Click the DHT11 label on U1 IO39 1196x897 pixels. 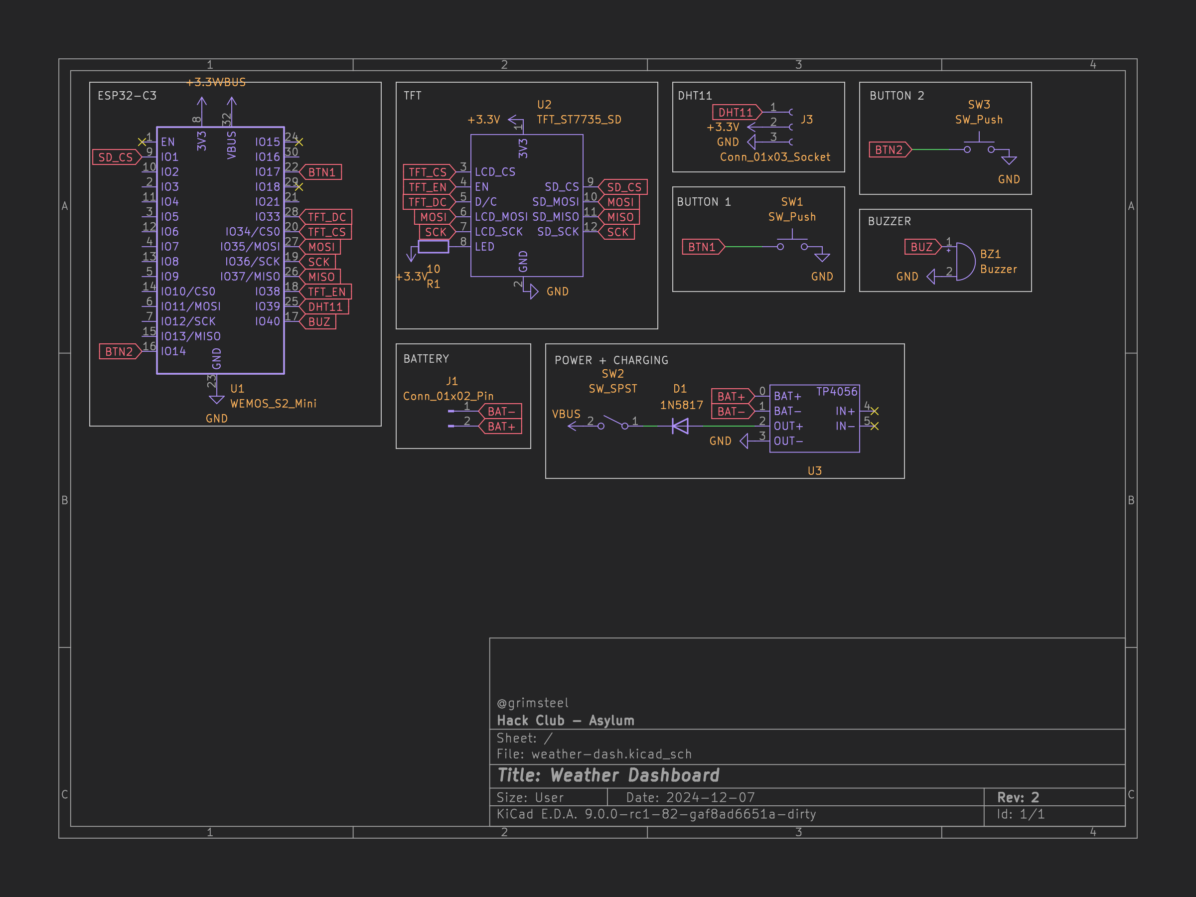pyautogui.click(x=324, y=307)
